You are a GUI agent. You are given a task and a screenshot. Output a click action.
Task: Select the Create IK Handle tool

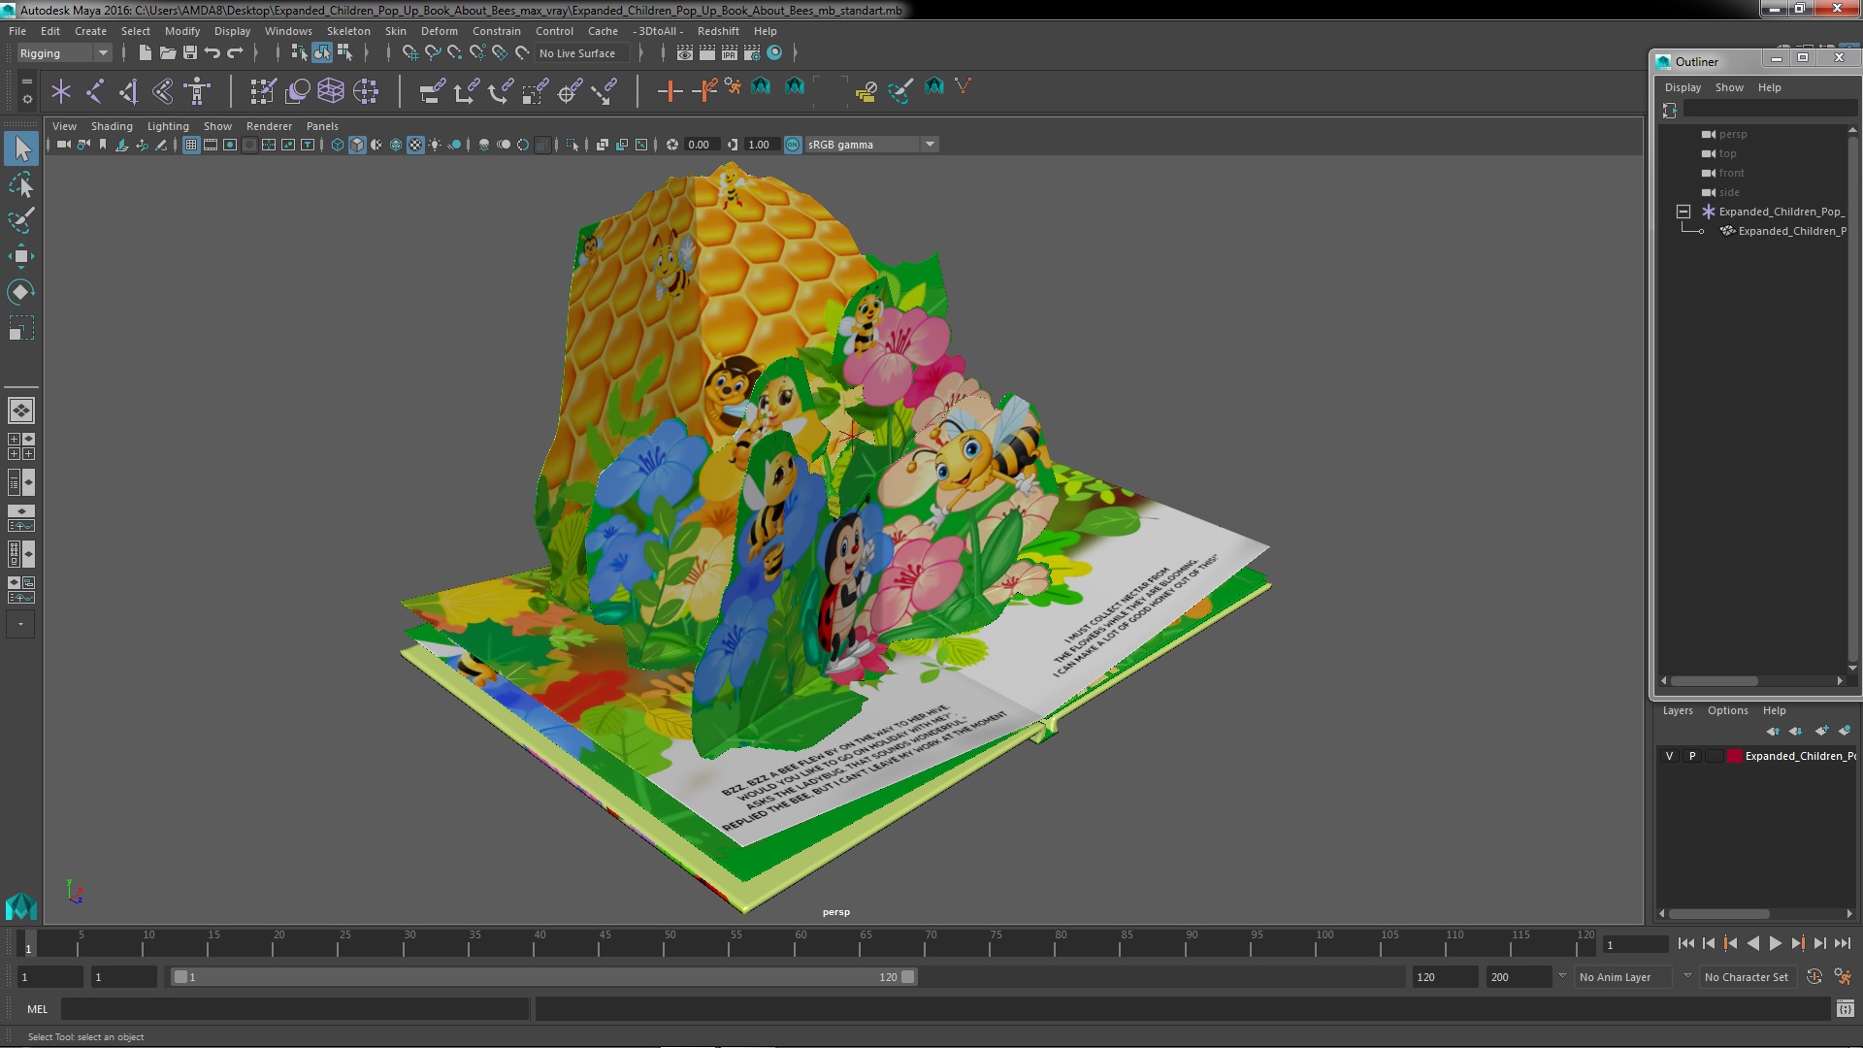pyautogui.click(x=129, y=91)
